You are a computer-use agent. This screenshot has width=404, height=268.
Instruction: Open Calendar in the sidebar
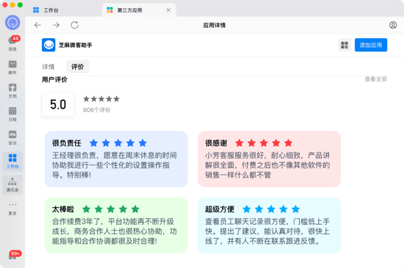tap(12, 113)
